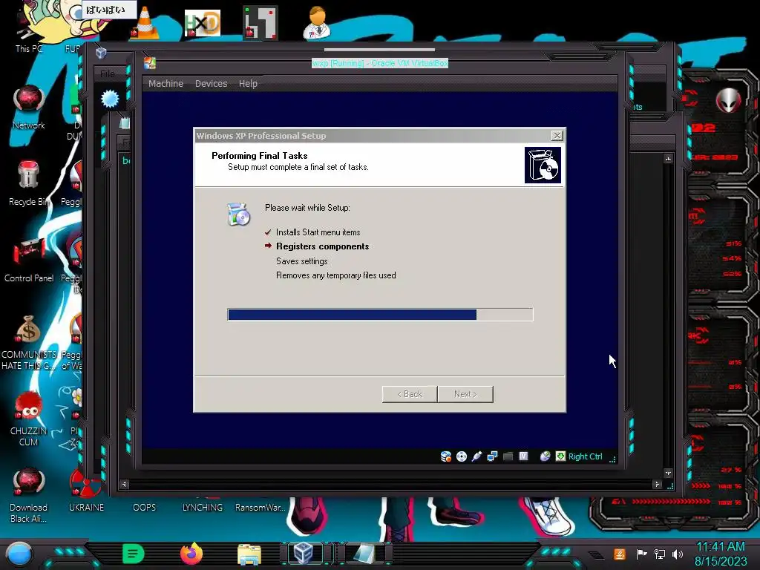The height and width of the screenshot is (570, 760).
Task: Click the blue gear icon in VirtualBox Manager
Action: pyautogui.click(x=110, y=99)
